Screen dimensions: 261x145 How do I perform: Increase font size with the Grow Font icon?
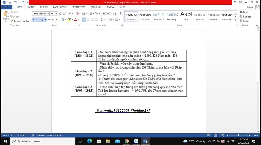[60, 14]
